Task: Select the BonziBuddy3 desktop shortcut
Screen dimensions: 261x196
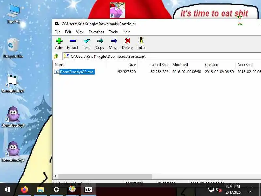Action: tap(13, 117)
